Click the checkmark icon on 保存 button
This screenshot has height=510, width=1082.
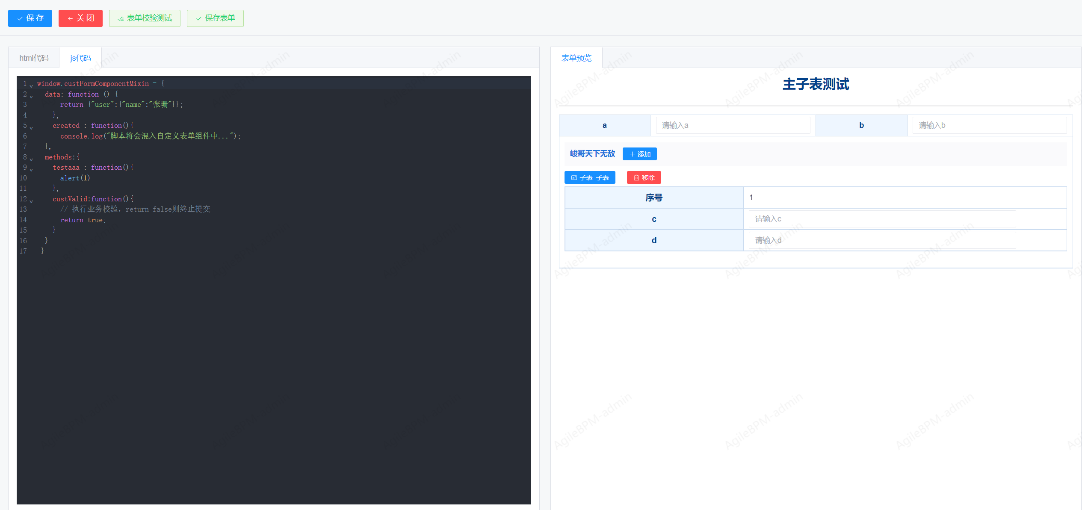pyautogui.click(x=20, y=18)
